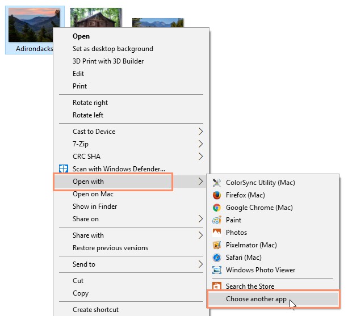
Task: Choose Set as desktop background
Action: (112, 49)
